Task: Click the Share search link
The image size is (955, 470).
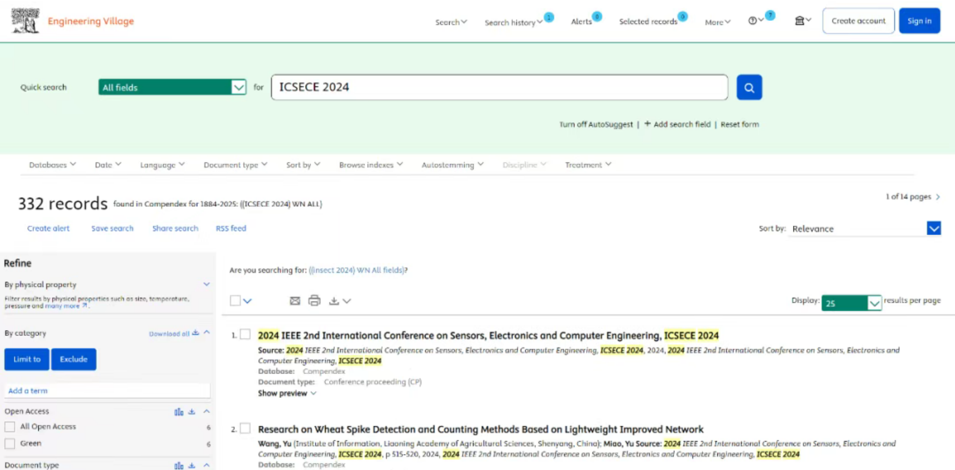Action: pyautogui.click(x=175, y=228)
